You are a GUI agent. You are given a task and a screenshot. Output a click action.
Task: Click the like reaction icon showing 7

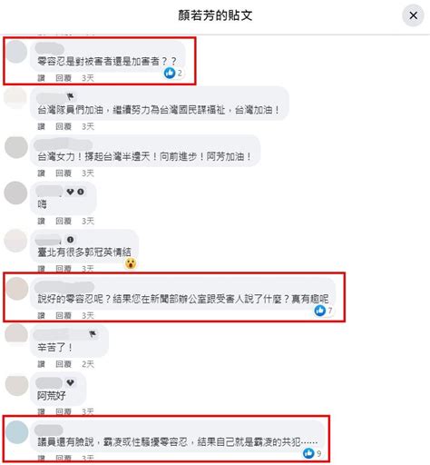click(x=319, y=311)
